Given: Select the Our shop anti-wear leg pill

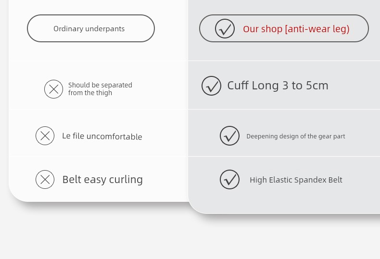Looking at the screenshot, I should [284, 28].
